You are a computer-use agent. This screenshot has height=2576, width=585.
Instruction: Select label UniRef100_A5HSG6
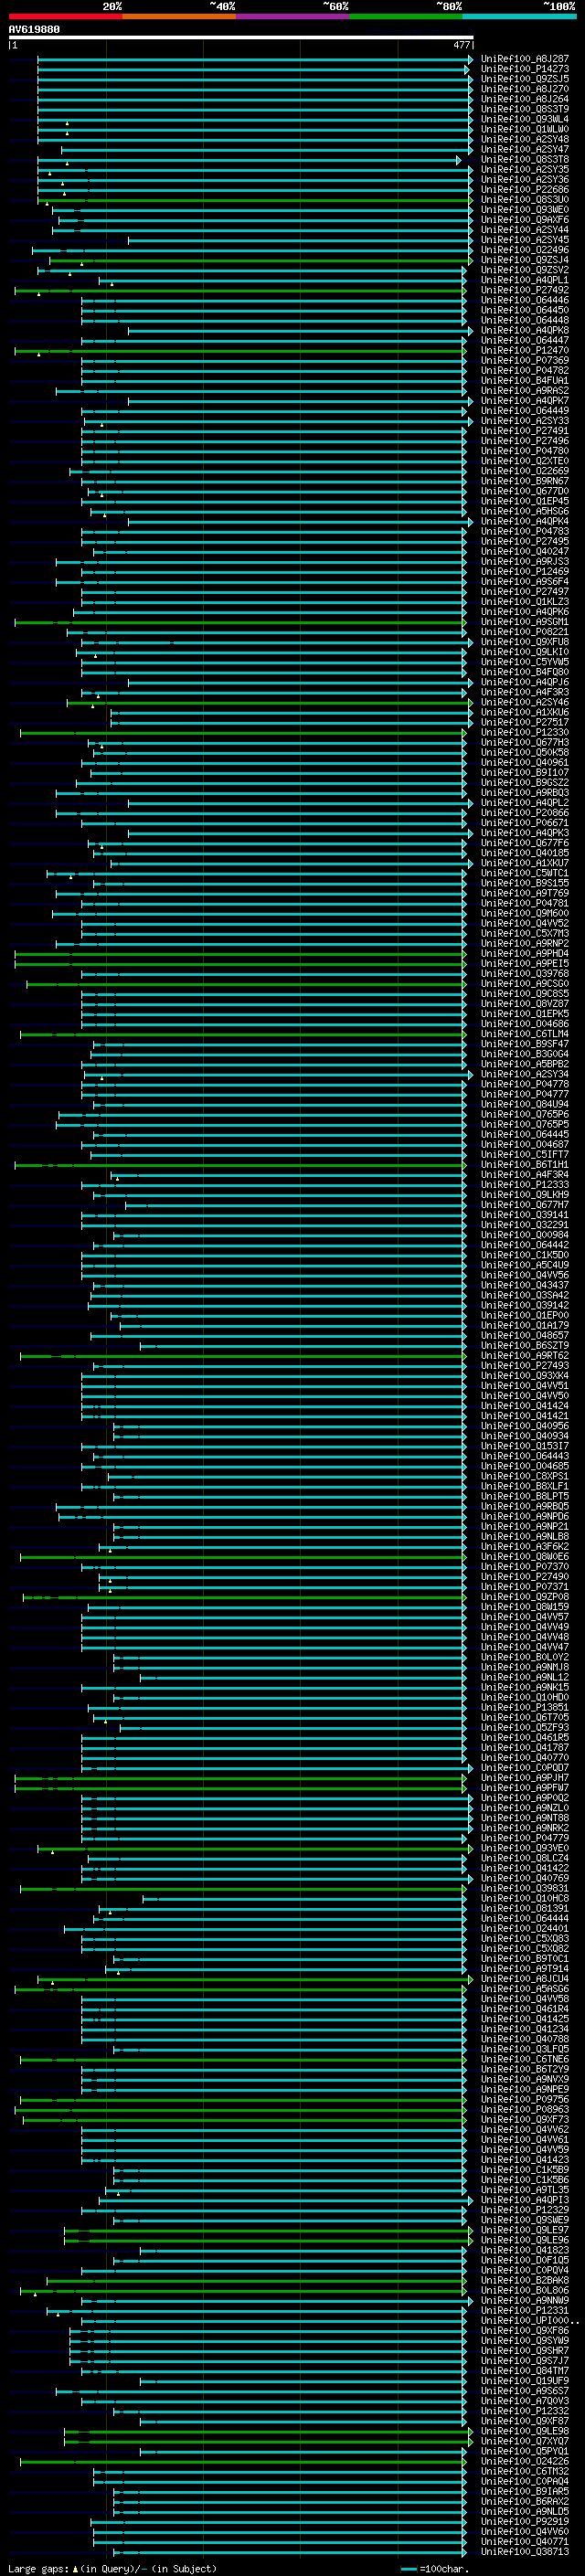[525, 511]
